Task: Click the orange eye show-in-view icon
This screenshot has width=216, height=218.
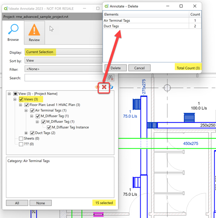Action: coord(97,87)
